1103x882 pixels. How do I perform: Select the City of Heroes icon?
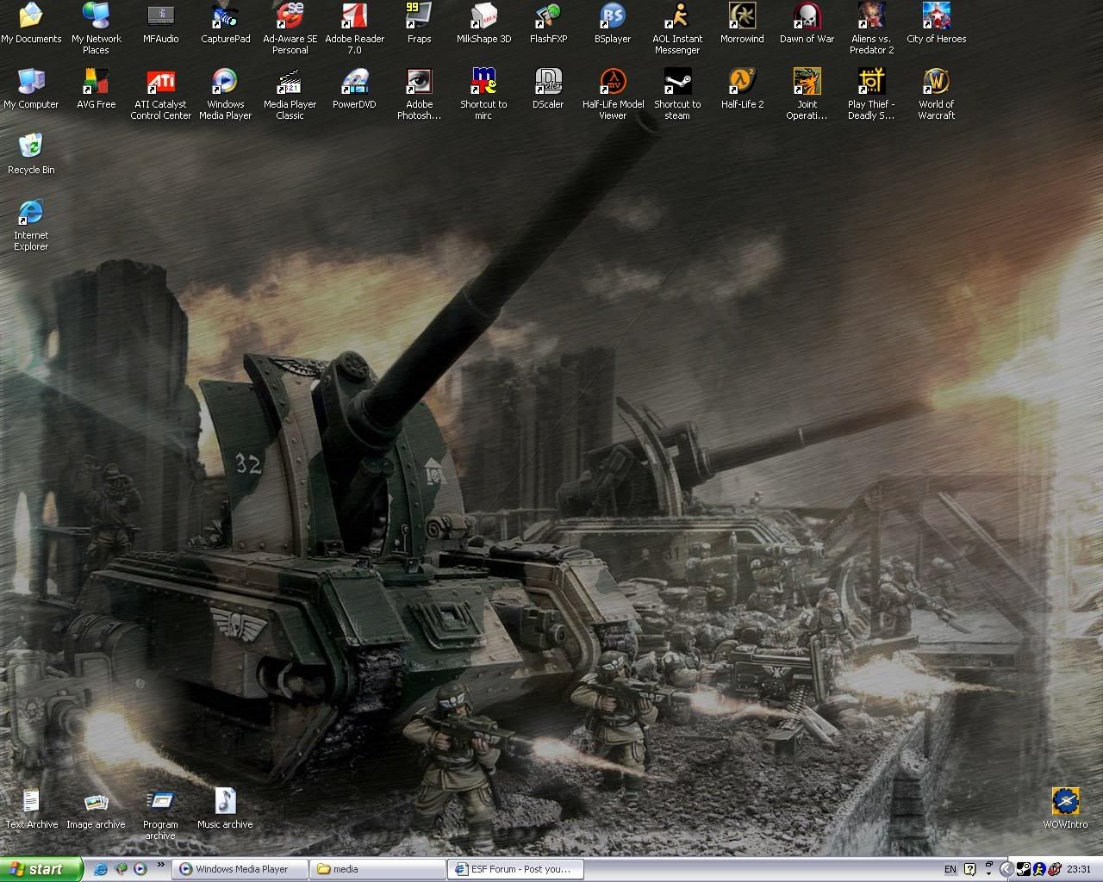pyautogui.click(x=936, y=23)
